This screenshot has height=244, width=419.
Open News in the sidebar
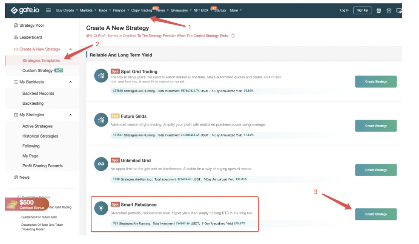24,177
